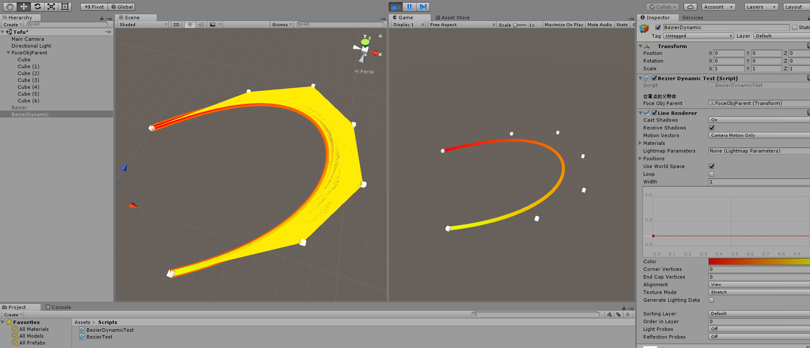Select the Rotate tool
Viewport: 810px width, 348px height.
pyautogui.click(x=37, y=6)
